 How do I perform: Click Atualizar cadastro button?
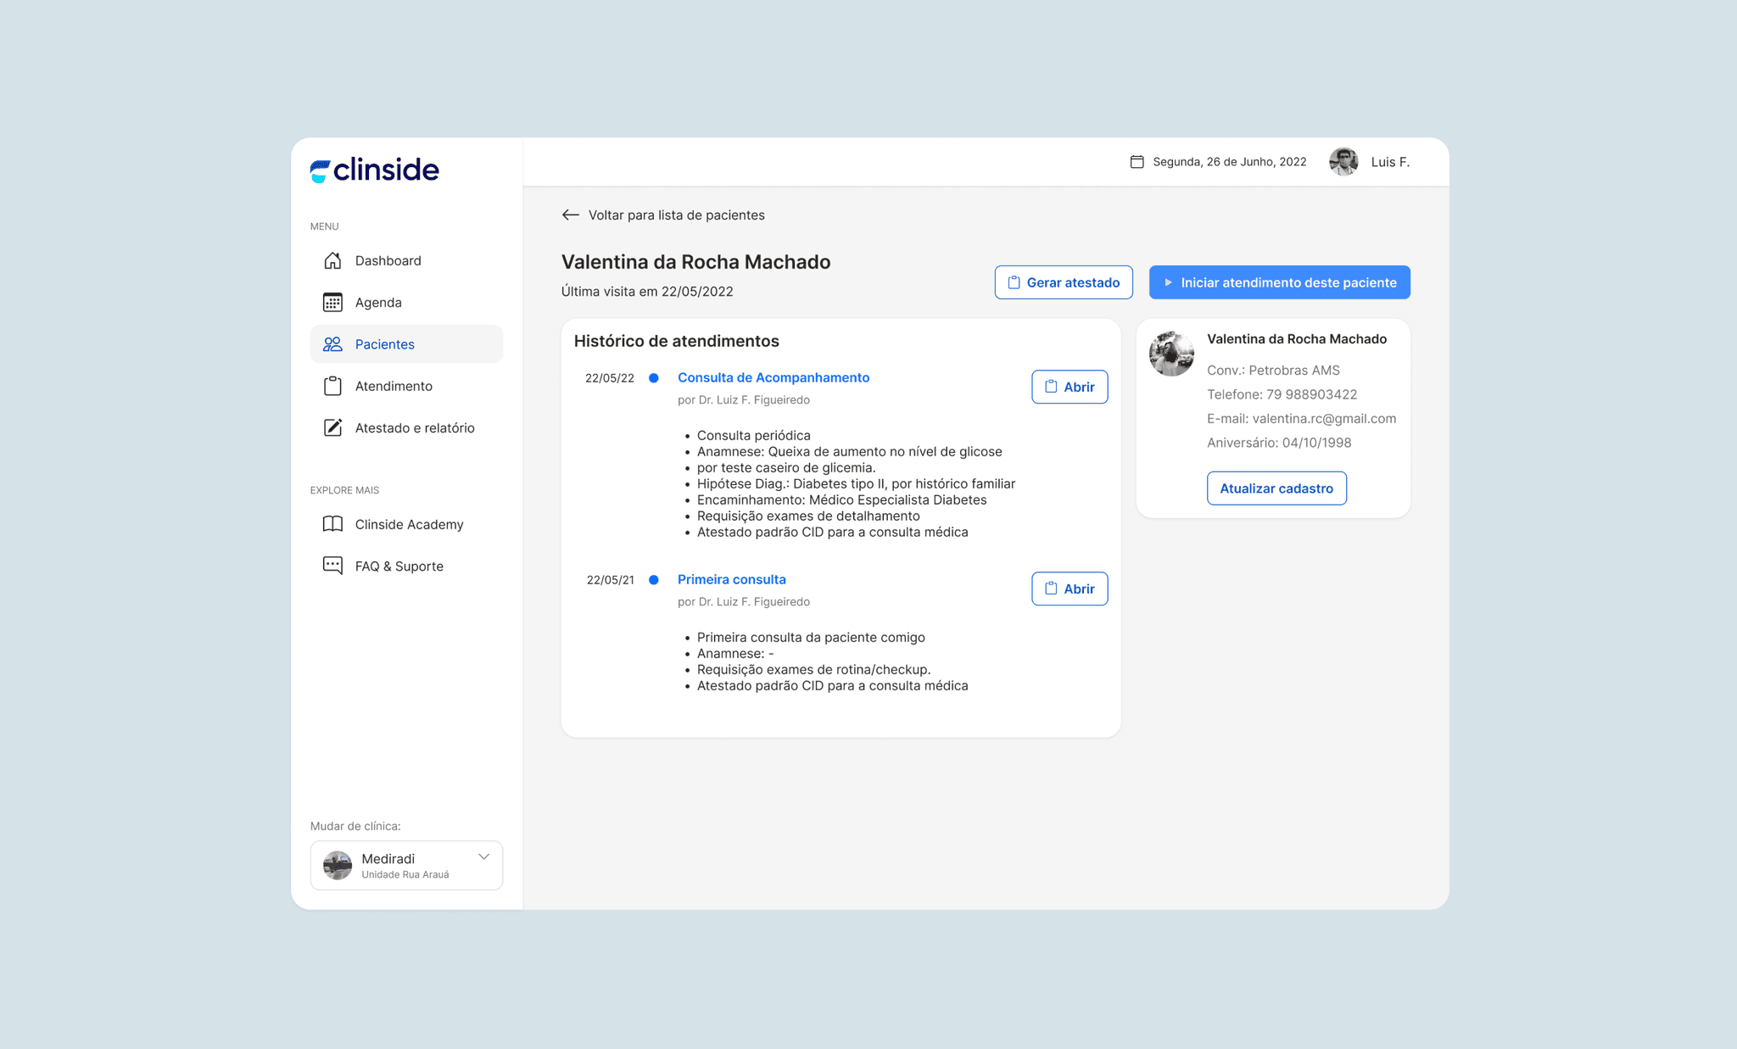(1276, 488)
